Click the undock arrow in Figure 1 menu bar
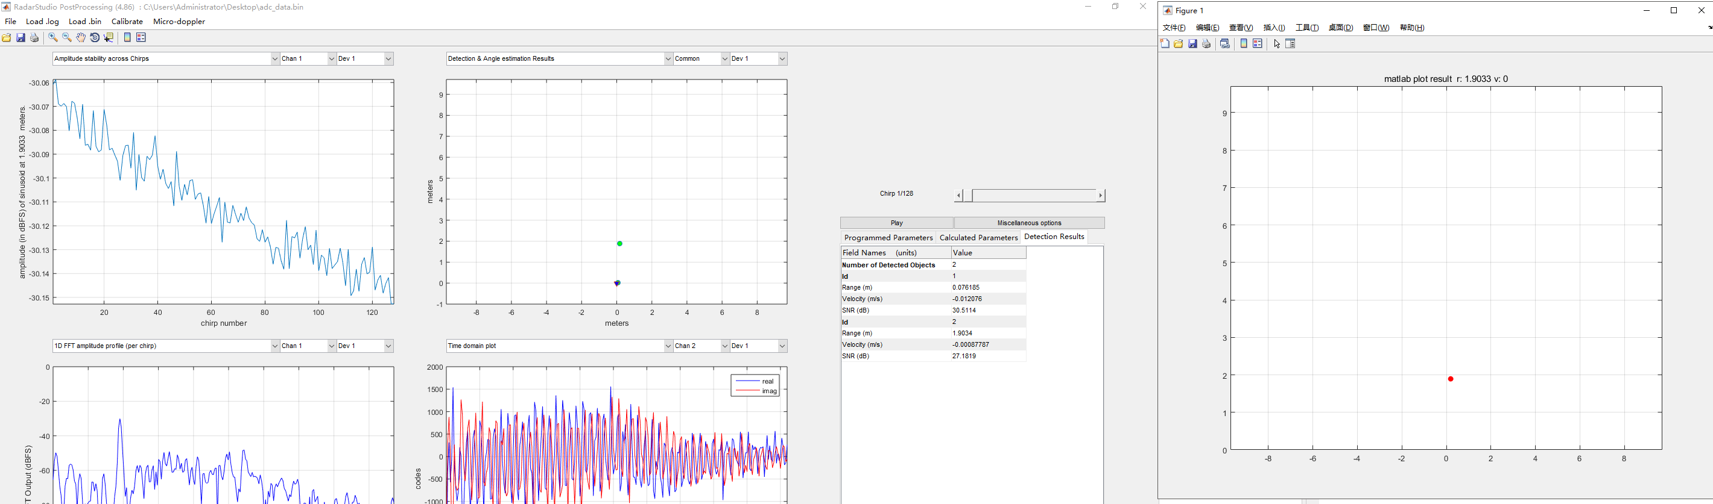The image size is (1713, 504). [x=1709, y=28]
